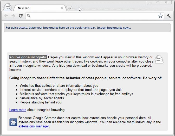
Task: Minimize the browser window
Action: click(x=151, y=3)
